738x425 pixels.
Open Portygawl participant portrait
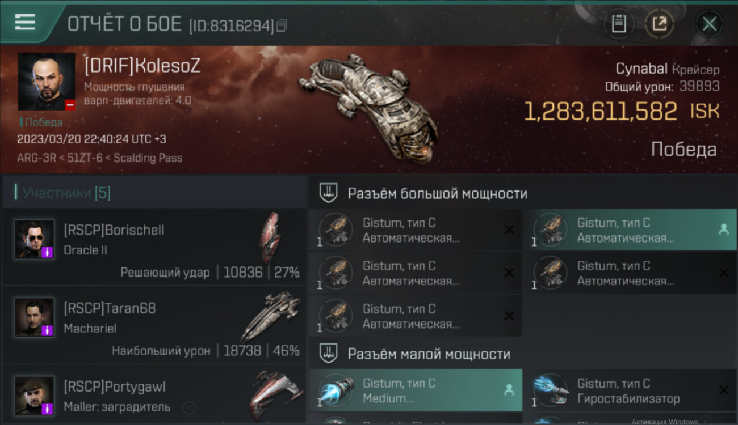pos(34,396)
